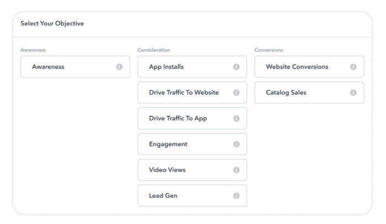Show info icon for Catalog Sales
The image size is (386, 224).
click(353, 92)
